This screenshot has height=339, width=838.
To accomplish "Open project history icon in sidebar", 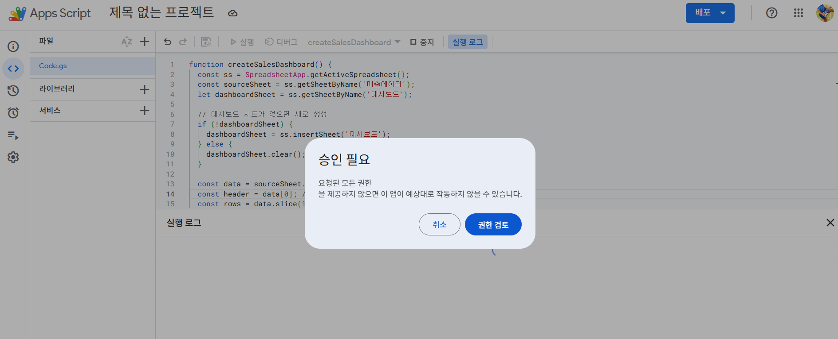I will 13,91.
